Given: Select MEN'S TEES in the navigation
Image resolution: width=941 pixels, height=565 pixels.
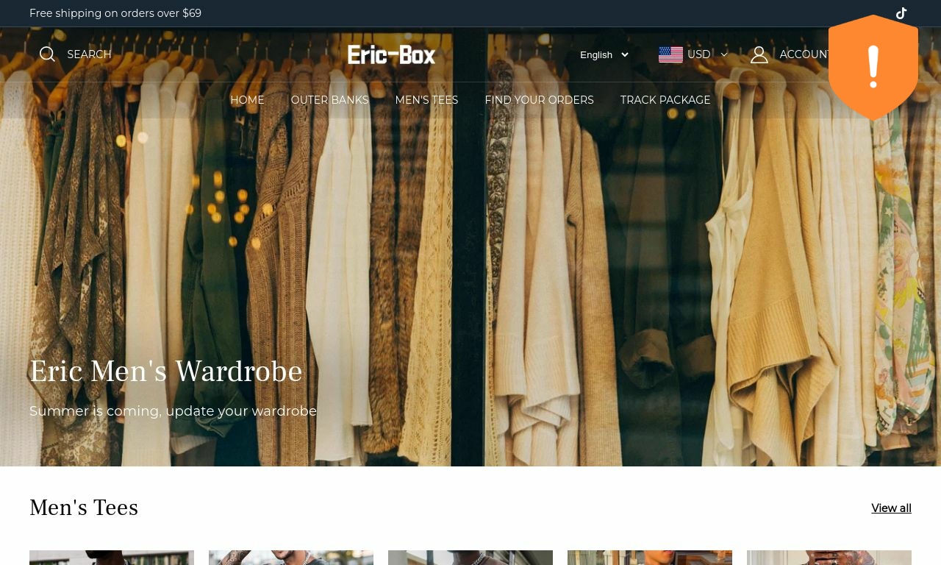Looking at the screenshot, I should point(426,100).
